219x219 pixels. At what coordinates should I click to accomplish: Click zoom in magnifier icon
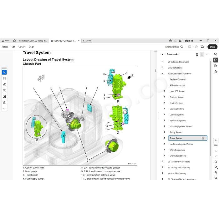click(216, 173)
